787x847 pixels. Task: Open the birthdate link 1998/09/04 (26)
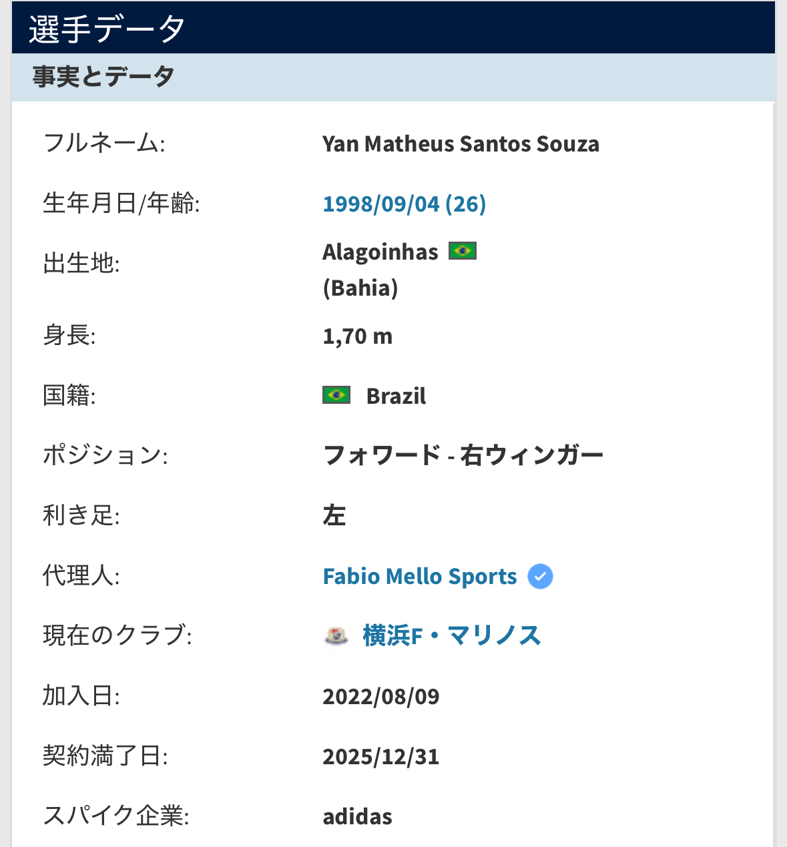[x=405, y=204]
